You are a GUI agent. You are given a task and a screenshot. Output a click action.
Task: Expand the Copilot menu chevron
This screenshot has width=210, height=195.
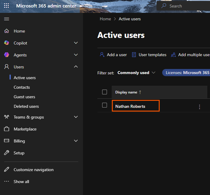76,43
